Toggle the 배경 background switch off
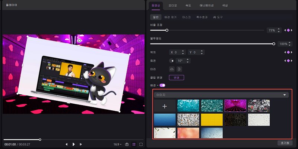The height and width of the screenshot is (149, 298). coord(162,85)
